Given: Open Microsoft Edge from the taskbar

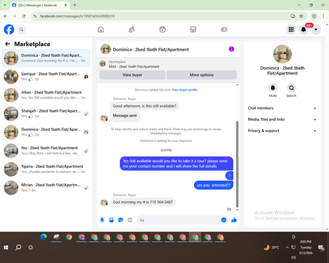Looking at the screenshot, I should (43, 237).
